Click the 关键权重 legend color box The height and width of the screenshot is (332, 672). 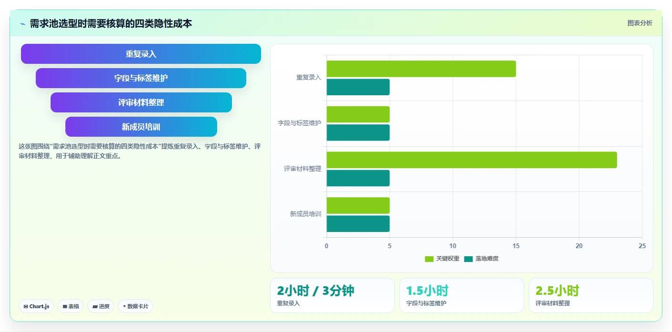pos(429,259)
